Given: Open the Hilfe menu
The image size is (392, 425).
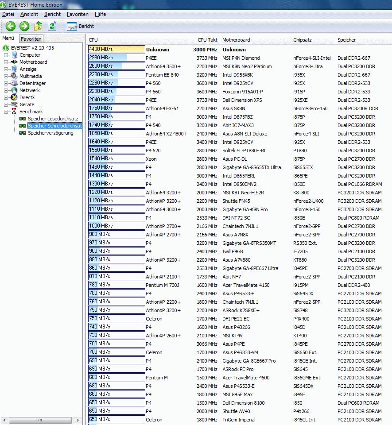Looking at the screenshot, I should pos(100,14).
